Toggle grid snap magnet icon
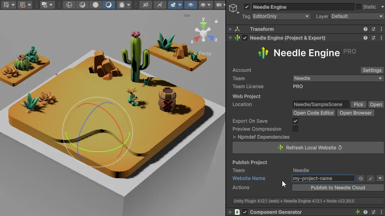385x216 pixels. point(22,5)
